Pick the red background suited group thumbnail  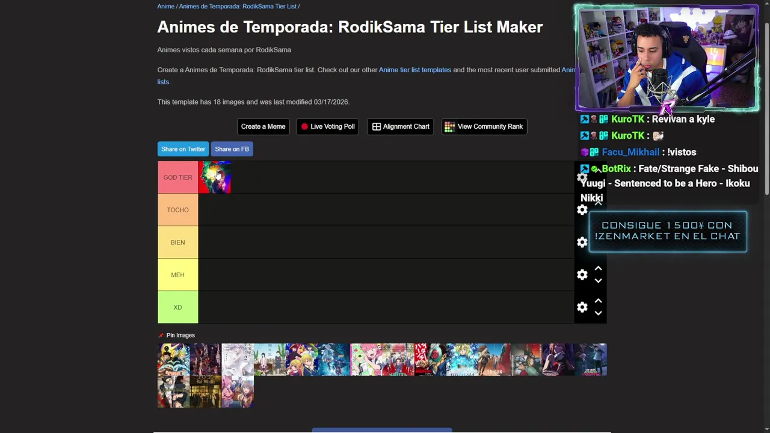(398, 360)
